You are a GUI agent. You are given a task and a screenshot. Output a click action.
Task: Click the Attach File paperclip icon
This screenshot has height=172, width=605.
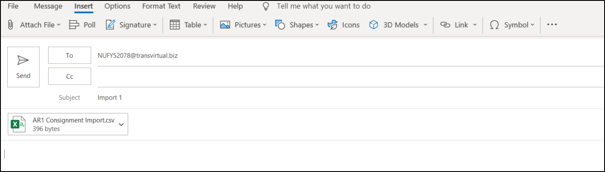tap(11, 25)
